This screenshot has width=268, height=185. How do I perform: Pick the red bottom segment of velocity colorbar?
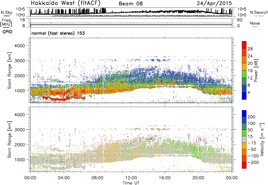point(244,165)
